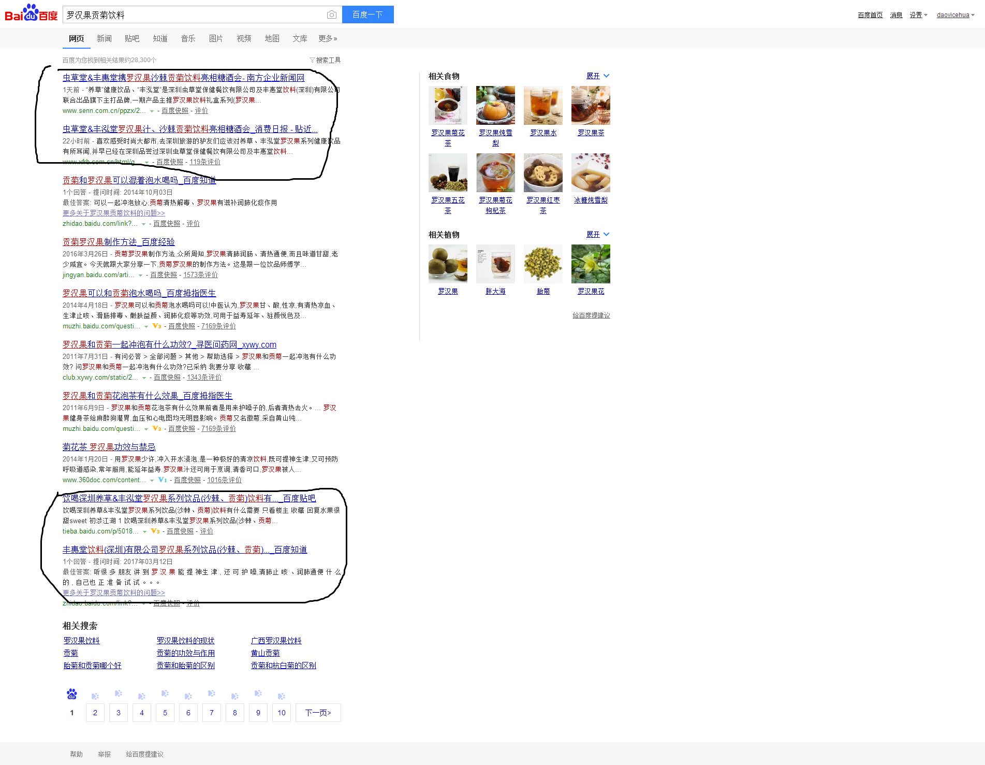The height and width of the screenshot is (765, 985).
Task: Click V3 badge on tieba.baidu.com result
Action: pos(155,531)
